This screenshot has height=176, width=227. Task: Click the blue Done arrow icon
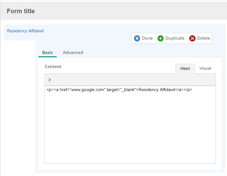137,38
